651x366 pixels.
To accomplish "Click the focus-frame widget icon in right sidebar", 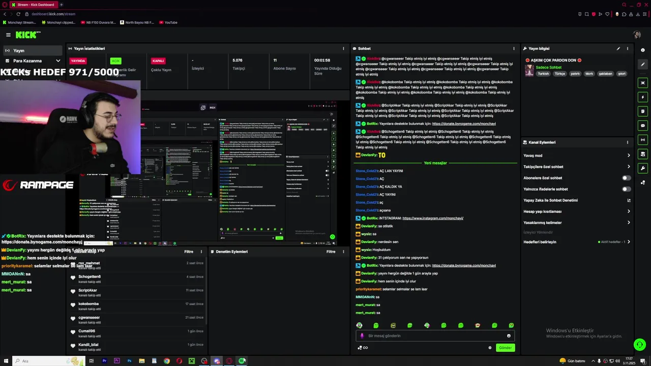I will 643,83.
